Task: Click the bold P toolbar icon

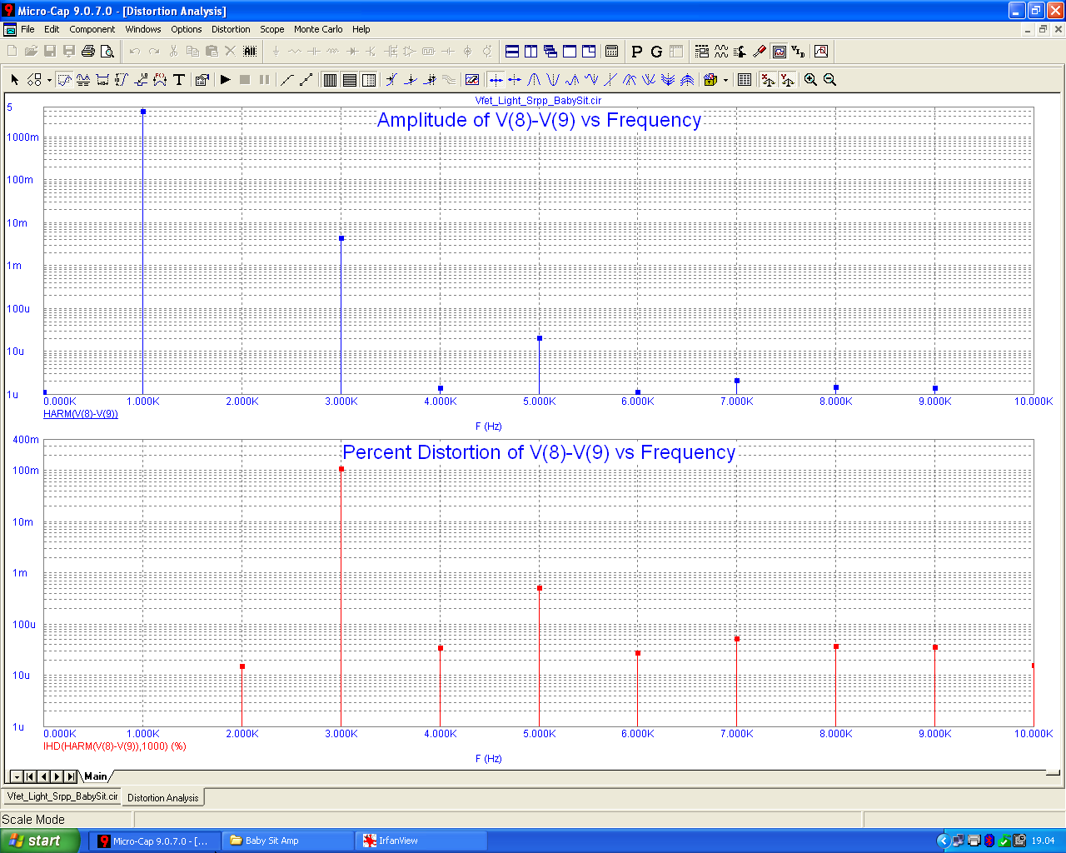Action: 637,52
